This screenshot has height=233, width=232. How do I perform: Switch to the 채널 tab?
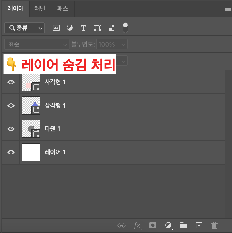coord(40,9)
